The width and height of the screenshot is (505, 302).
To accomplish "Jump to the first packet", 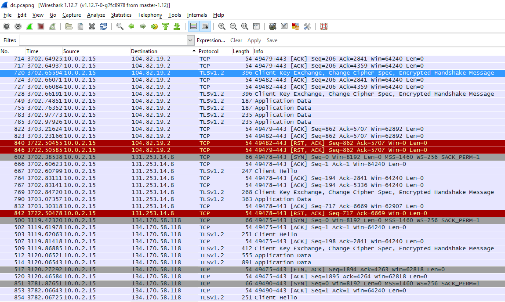I will pos(166,26).
